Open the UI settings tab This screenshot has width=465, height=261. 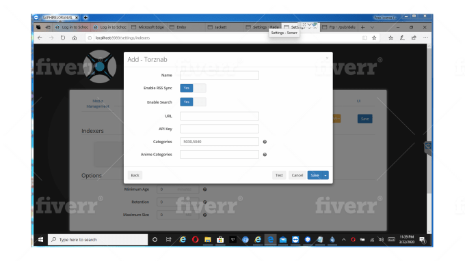tap(358, 101)
